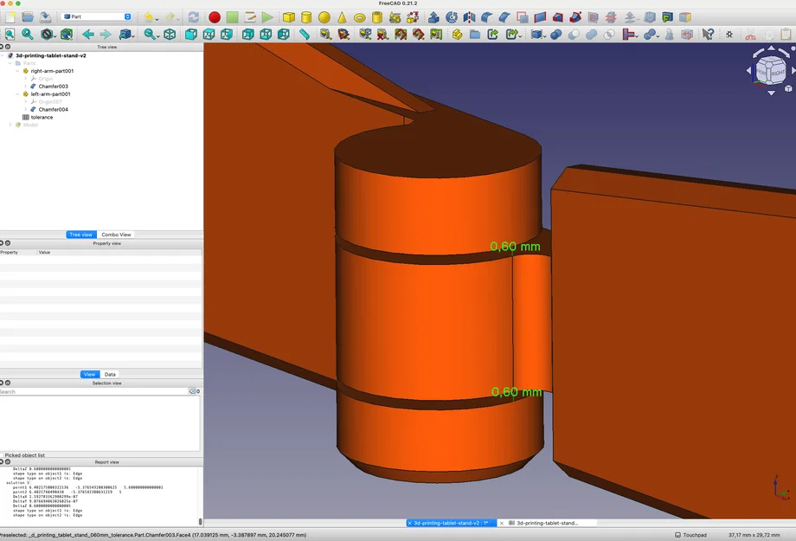Viewport: 796px width, 541px height.
Task: Collapse the right-arm-part001 tree node
Action: (18, 71)
